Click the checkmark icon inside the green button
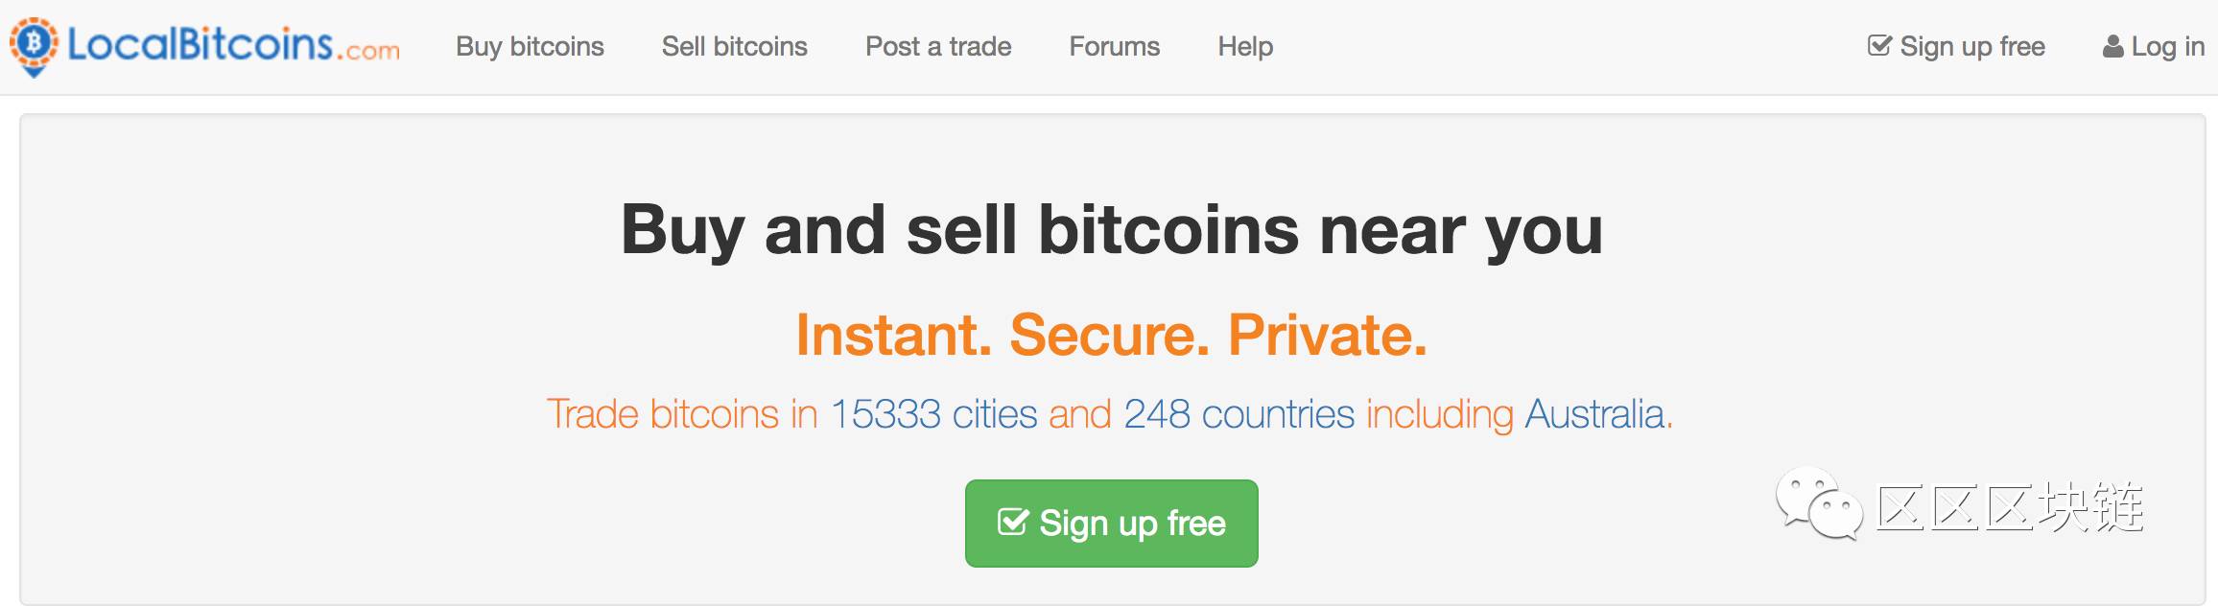This screenshot has height=606, width=2218. [x=1013, y=522]
